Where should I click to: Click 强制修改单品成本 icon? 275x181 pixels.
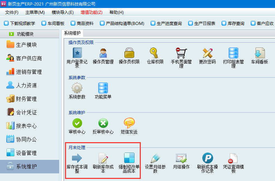coord(129,158)
